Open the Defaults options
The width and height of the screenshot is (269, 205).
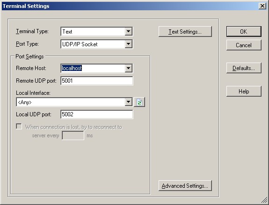click(244, 68)
